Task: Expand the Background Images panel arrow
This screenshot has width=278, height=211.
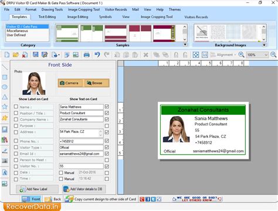Action: (x=264, y=45)
